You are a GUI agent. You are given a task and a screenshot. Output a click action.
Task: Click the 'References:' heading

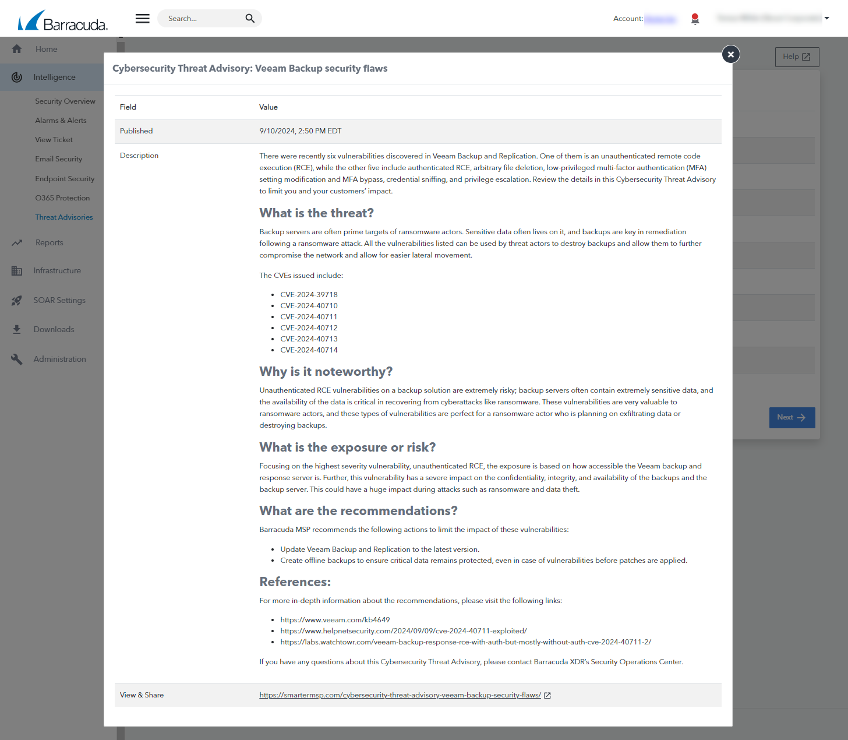pyautogui.click(x=295, y=582)
